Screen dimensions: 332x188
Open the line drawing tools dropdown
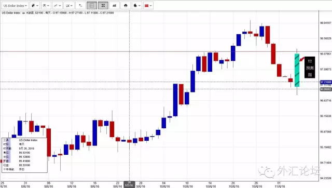click(x=57, y=6)
